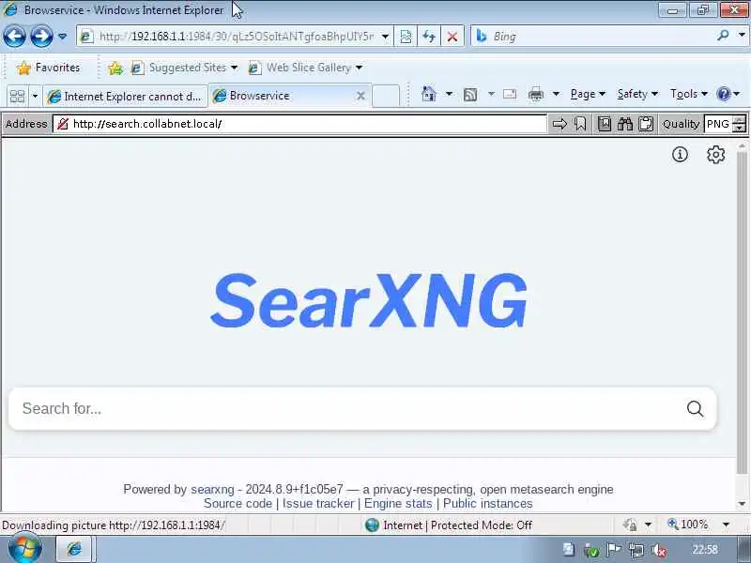
Task: Open SearXNG About info icon
Action: click(x=680, y=154)
